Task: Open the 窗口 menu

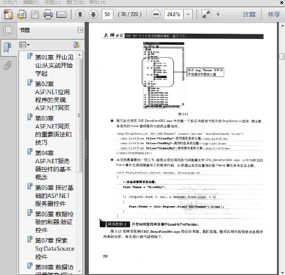Action: tap(75, 2)
